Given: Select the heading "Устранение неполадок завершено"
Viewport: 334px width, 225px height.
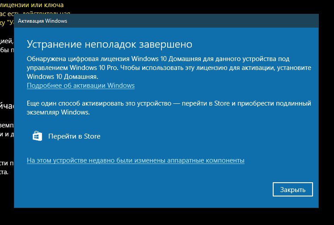Looking at the screenshot, I should pos(110,45).
